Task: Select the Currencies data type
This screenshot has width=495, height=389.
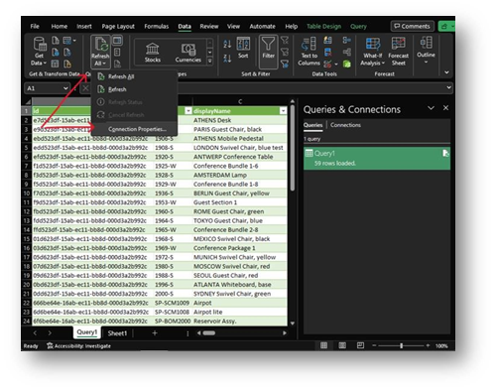Action: pyautogui.click(x=187, y=53)
